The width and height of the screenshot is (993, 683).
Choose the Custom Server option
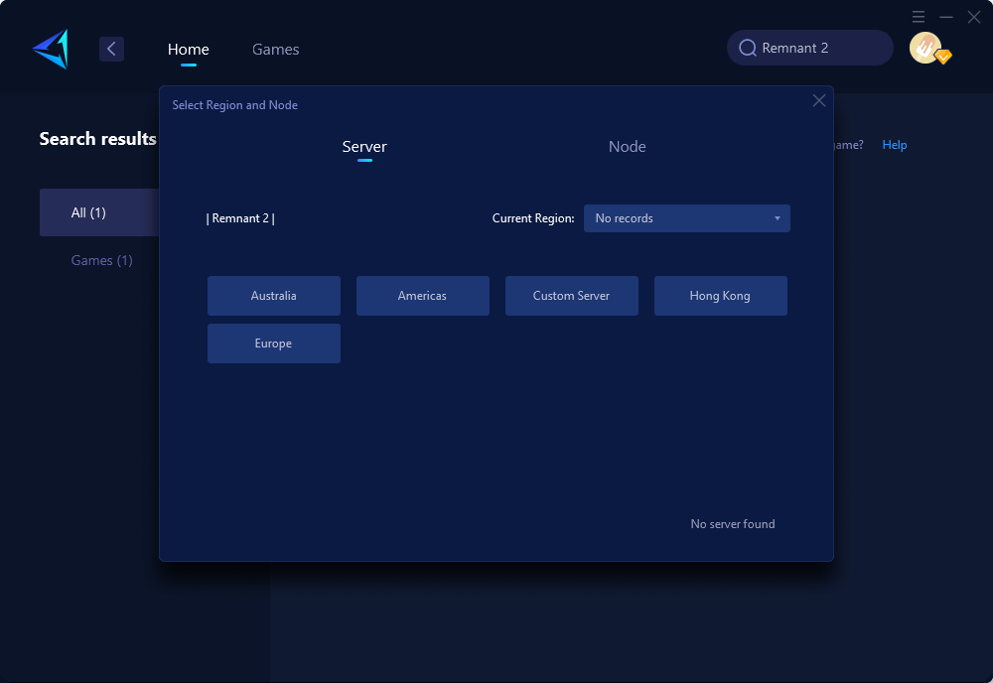coord(571,296)
